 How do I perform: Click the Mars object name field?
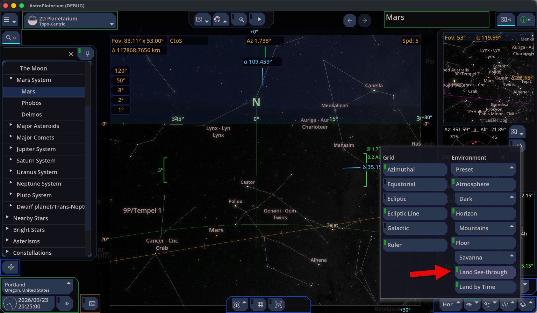(436, 20)
